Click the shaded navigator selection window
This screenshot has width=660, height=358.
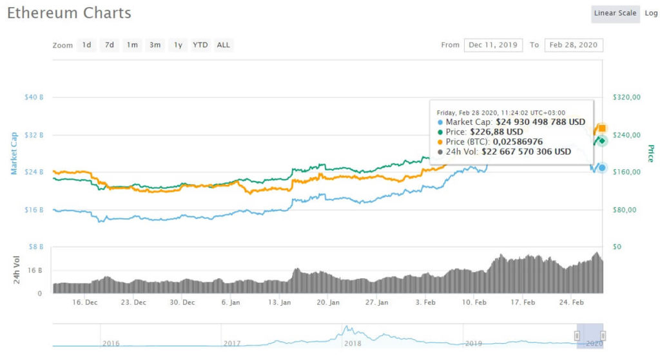click(590, 335)
